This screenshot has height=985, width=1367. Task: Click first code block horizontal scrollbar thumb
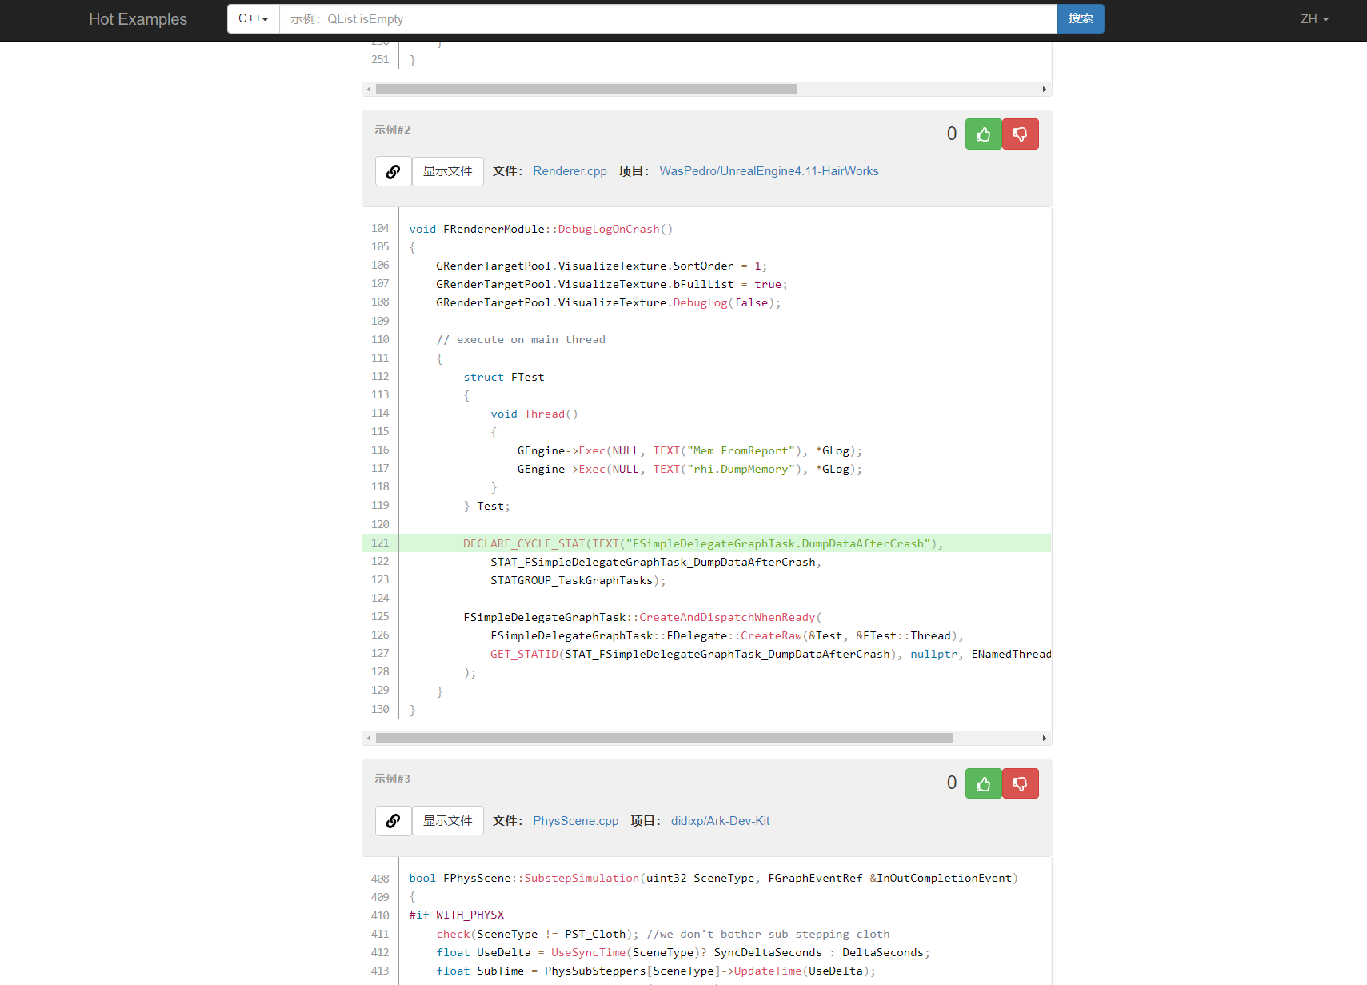[586, 90]
